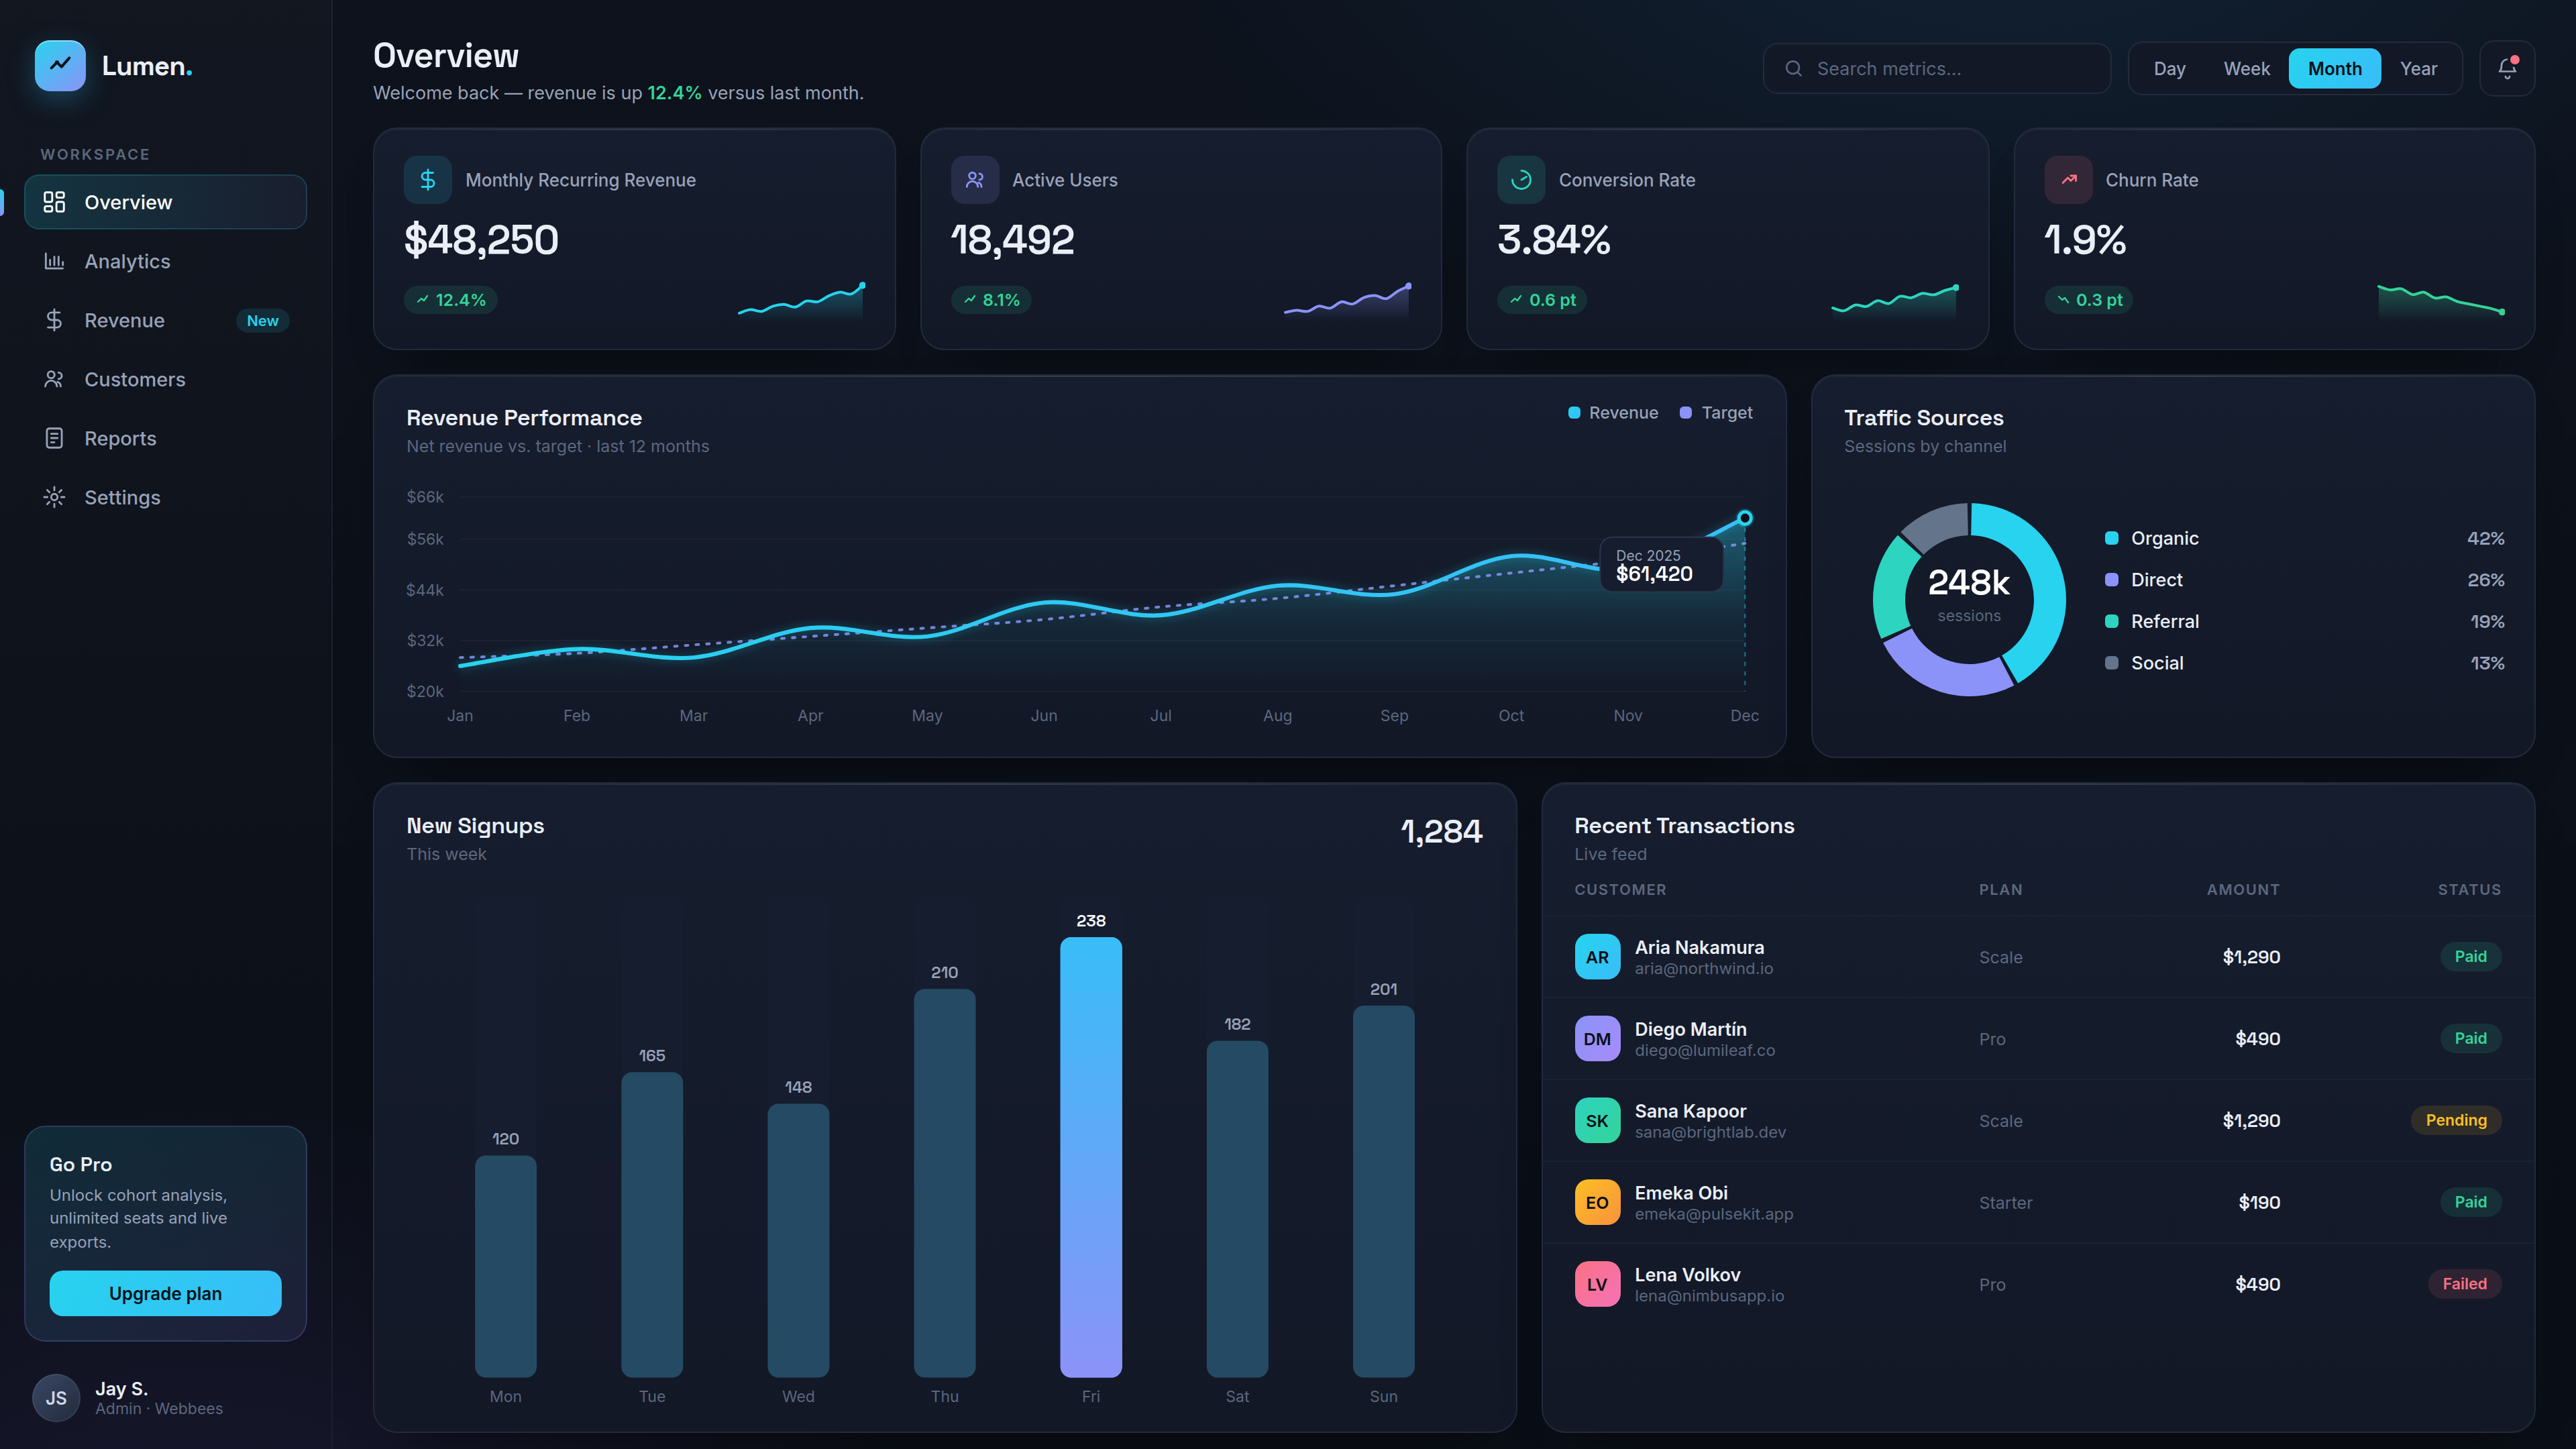The height and width of the screenshot is (1449, 2576).
Task: Navigate to Customers
Action: pos(165,379)
